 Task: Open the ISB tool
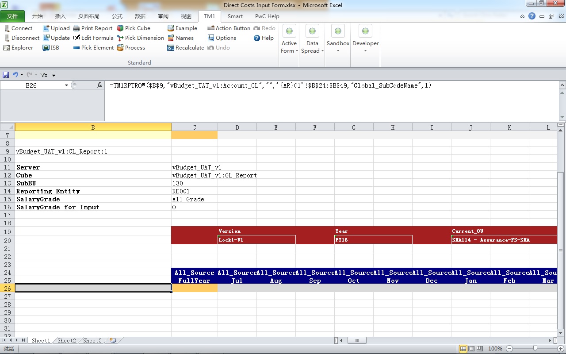click(x=51, y=47)
